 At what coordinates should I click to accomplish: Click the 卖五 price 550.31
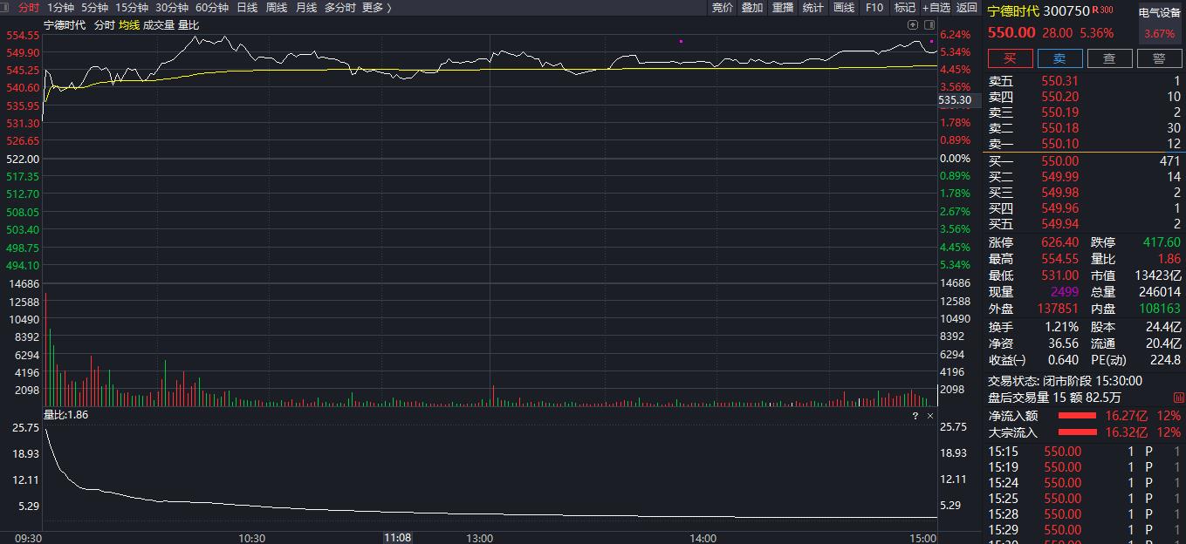coord(1060,81)
